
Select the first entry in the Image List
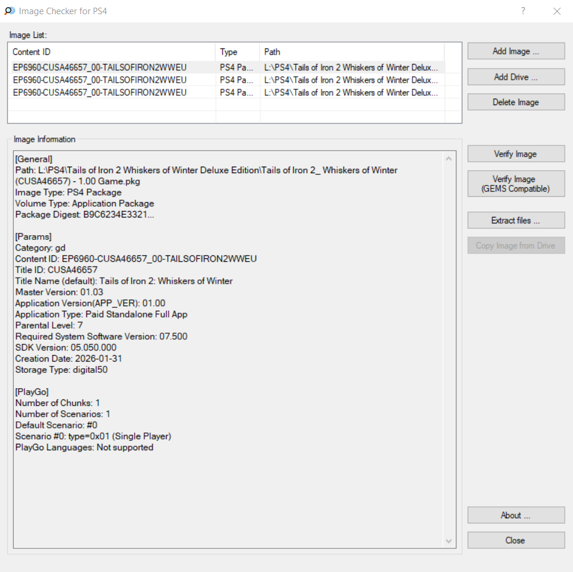pos(99,67)
